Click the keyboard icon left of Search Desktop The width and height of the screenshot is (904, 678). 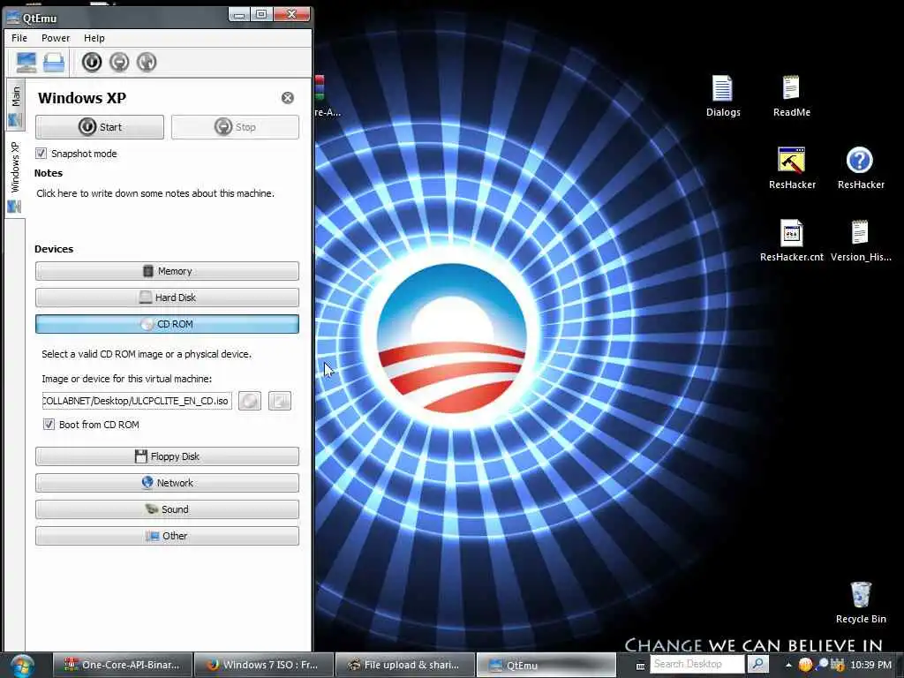[x=640, y=666]
